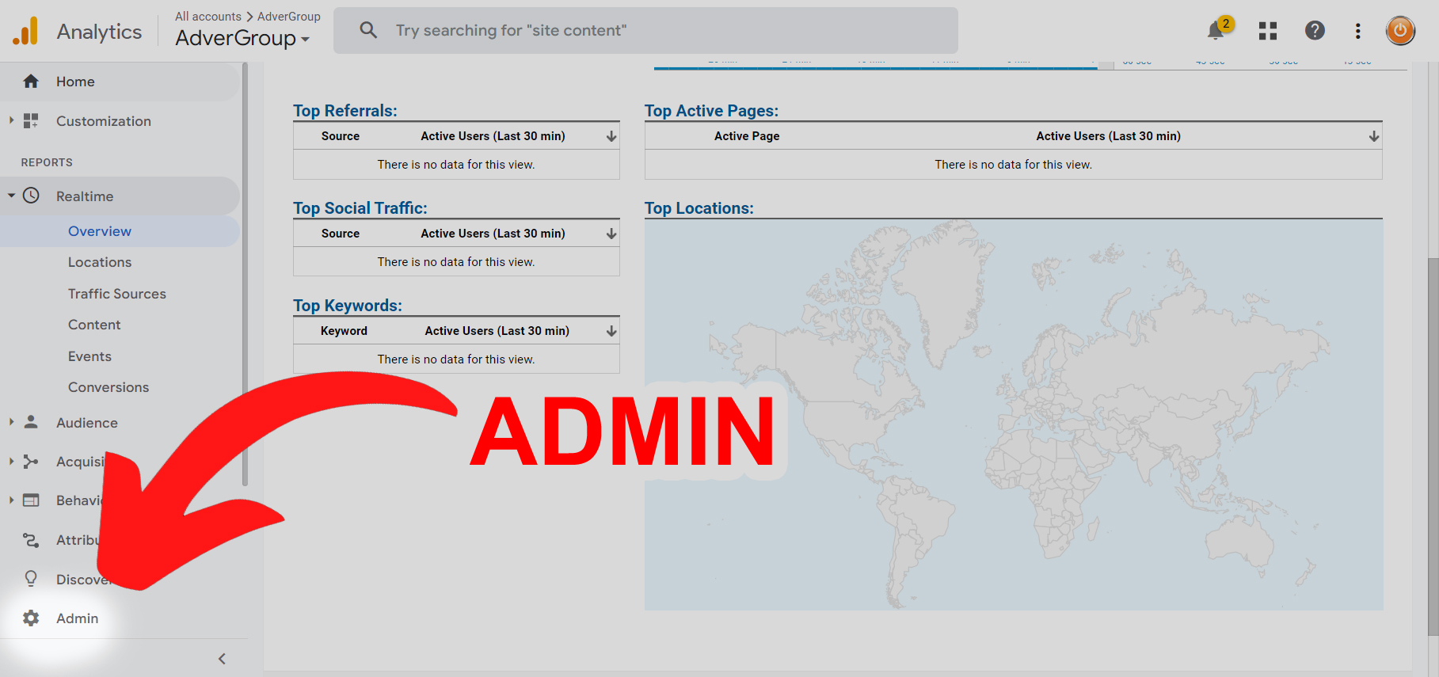
Task: Click the Behavior window icon
Action: (x=31, y=500)
